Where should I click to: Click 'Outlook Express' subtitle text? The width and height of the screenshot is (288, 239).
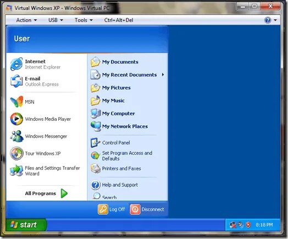(42, 84)
